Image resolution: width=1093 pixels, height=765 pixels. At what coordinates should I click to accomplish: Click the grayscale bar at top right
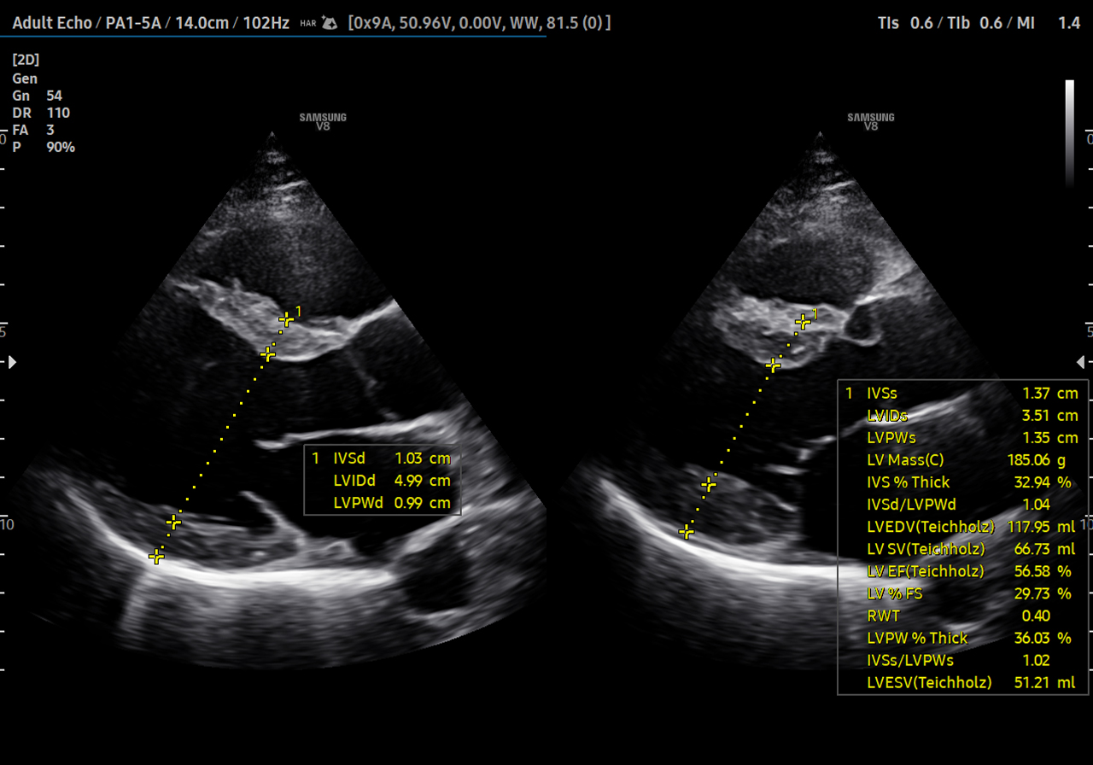tap(1069, 132)
